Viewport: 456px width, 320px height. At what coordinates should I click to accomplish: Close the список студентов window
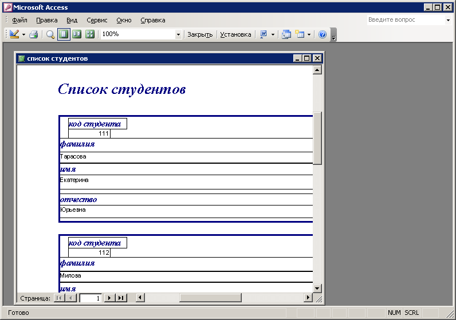(317, 58)
